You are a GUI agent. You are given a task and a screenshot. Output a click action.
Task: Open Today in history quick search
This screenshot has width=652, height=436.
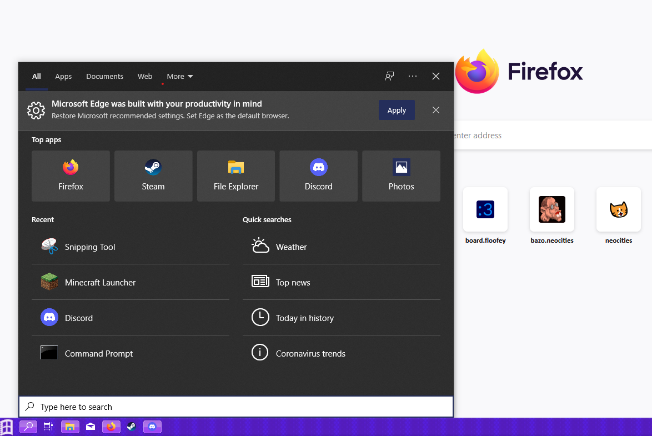point(342,318)
